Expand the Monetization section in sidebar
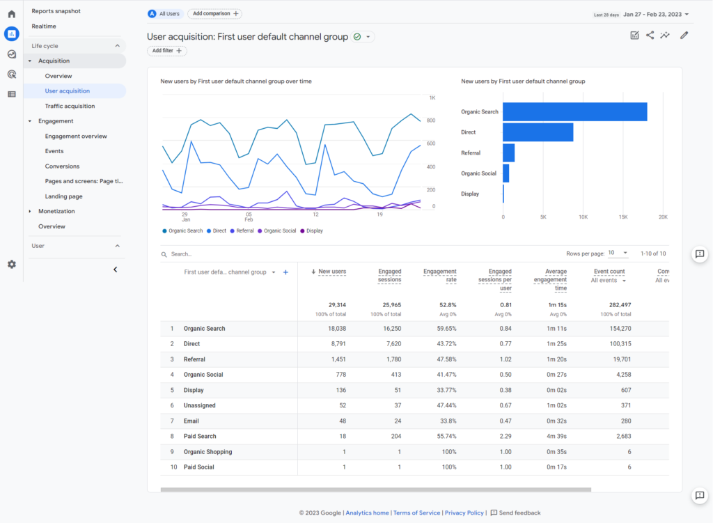713x523 pixels. coord(56,211)
